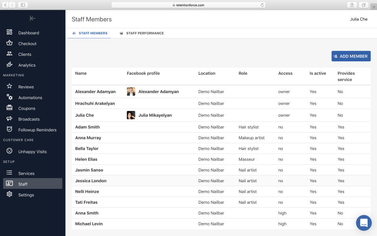Open the Dashboard icon in sidebar
The width and height of the screenshot is (377, 236).
click(x=9, y=33)
